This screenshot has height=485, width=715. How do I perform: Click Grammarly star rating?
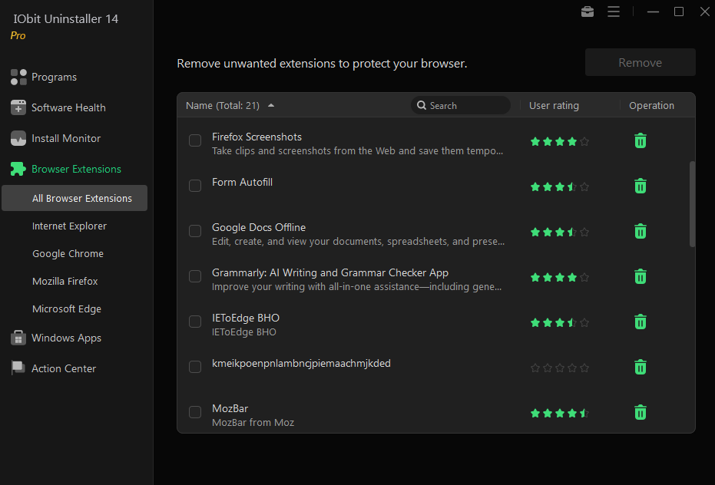[560, 277]
